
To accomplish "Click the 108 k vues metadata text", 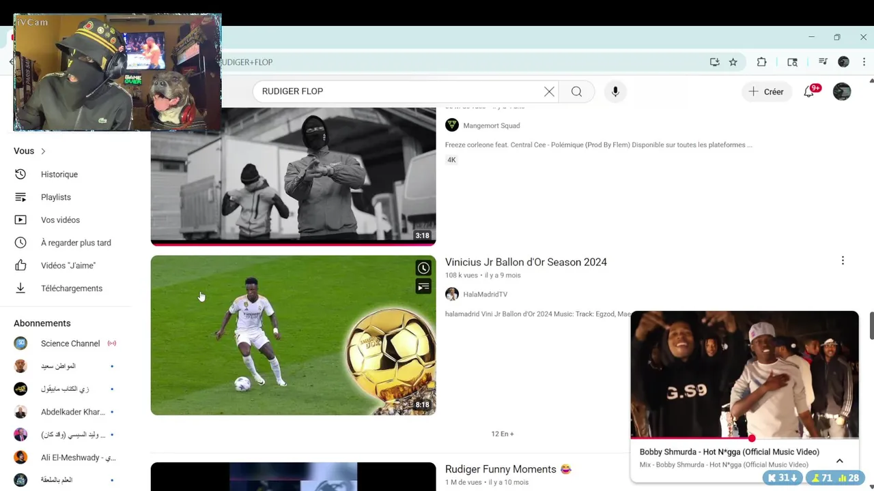I will pyautogui.click(x=461, y=276).
